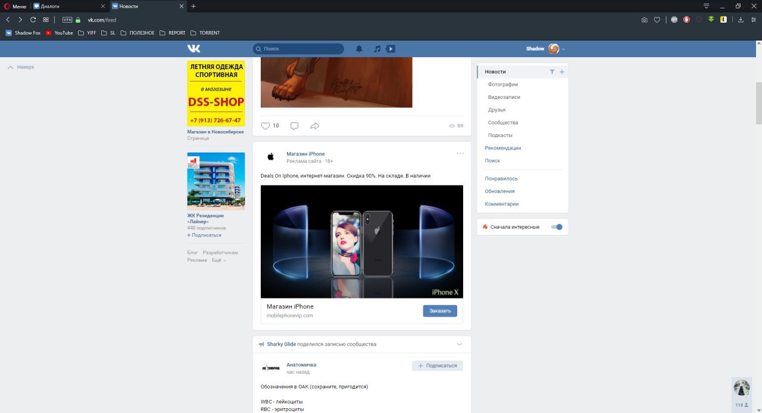Select Друзья in feed sidebar
This screenshot has width=762, height=413.
497,110
